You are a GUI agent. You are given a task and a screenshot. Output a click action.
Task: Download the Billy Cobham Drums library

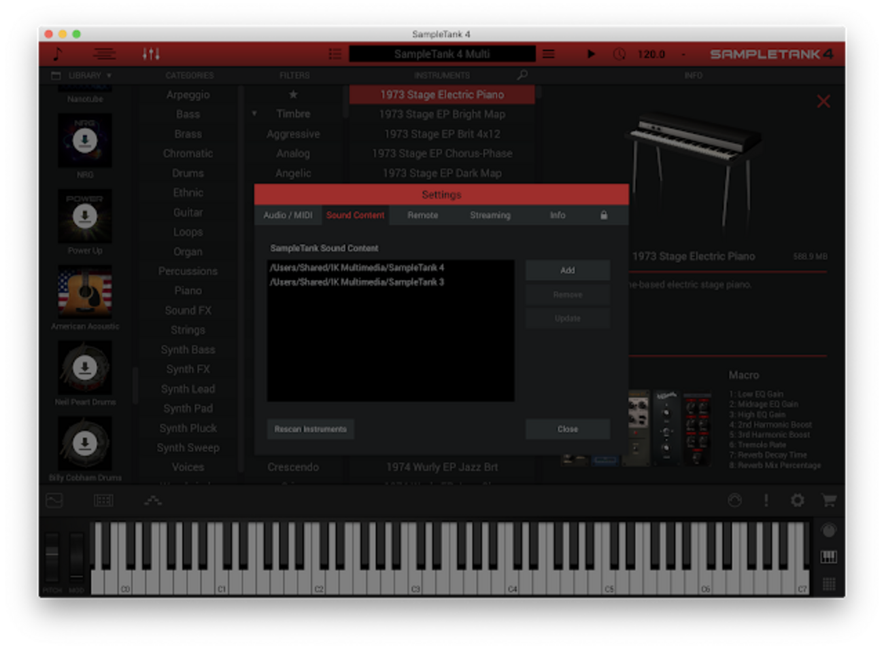pos(85,443)
